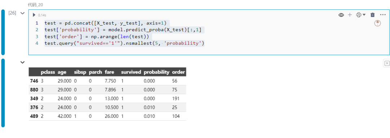Image resolution: width=390 pixels, height=138 pixels.
Task: Open the language dropdown arrow beside Python
Action: [364, 15]
